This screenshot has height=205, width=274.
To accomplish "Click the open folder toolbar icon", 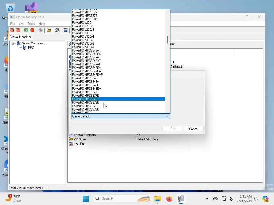I will 49,30.
